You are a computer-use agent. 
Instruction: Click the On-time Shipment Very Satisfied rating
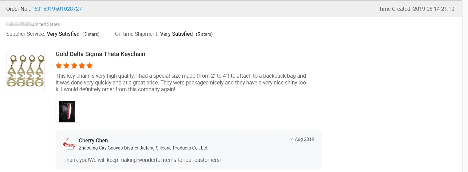pos(176,34)
